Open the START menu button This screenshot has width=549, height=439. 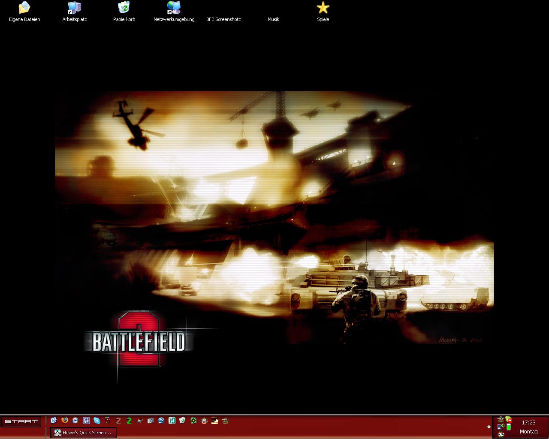[x=21, y=421]
